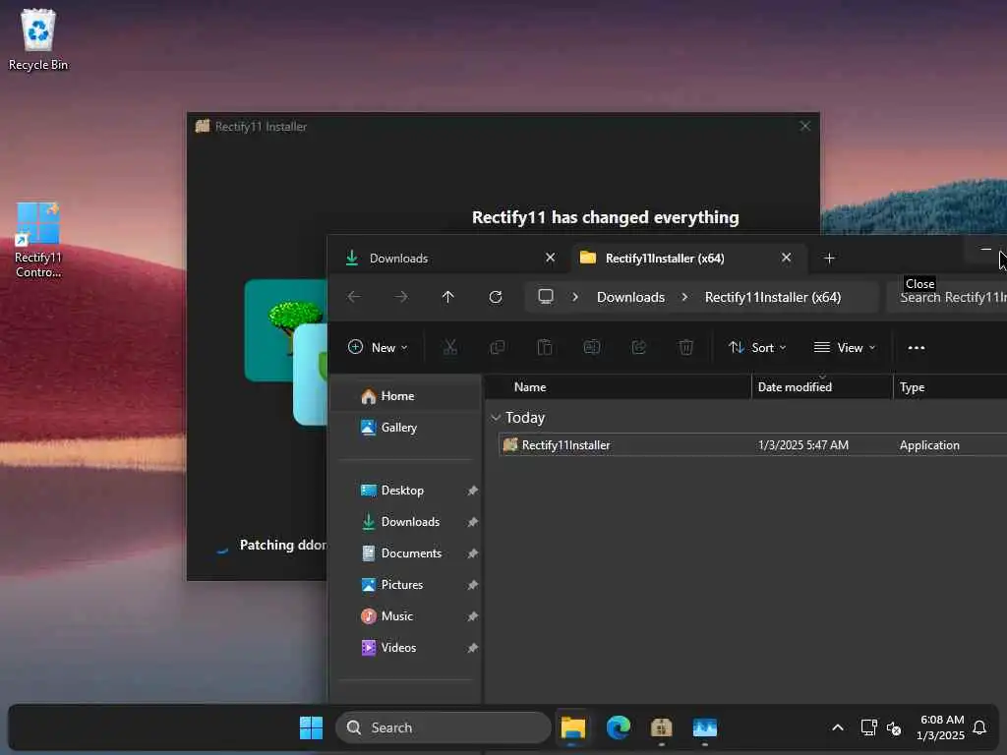
Task: Go forward in File Explorer
Action: click(401, 297)
